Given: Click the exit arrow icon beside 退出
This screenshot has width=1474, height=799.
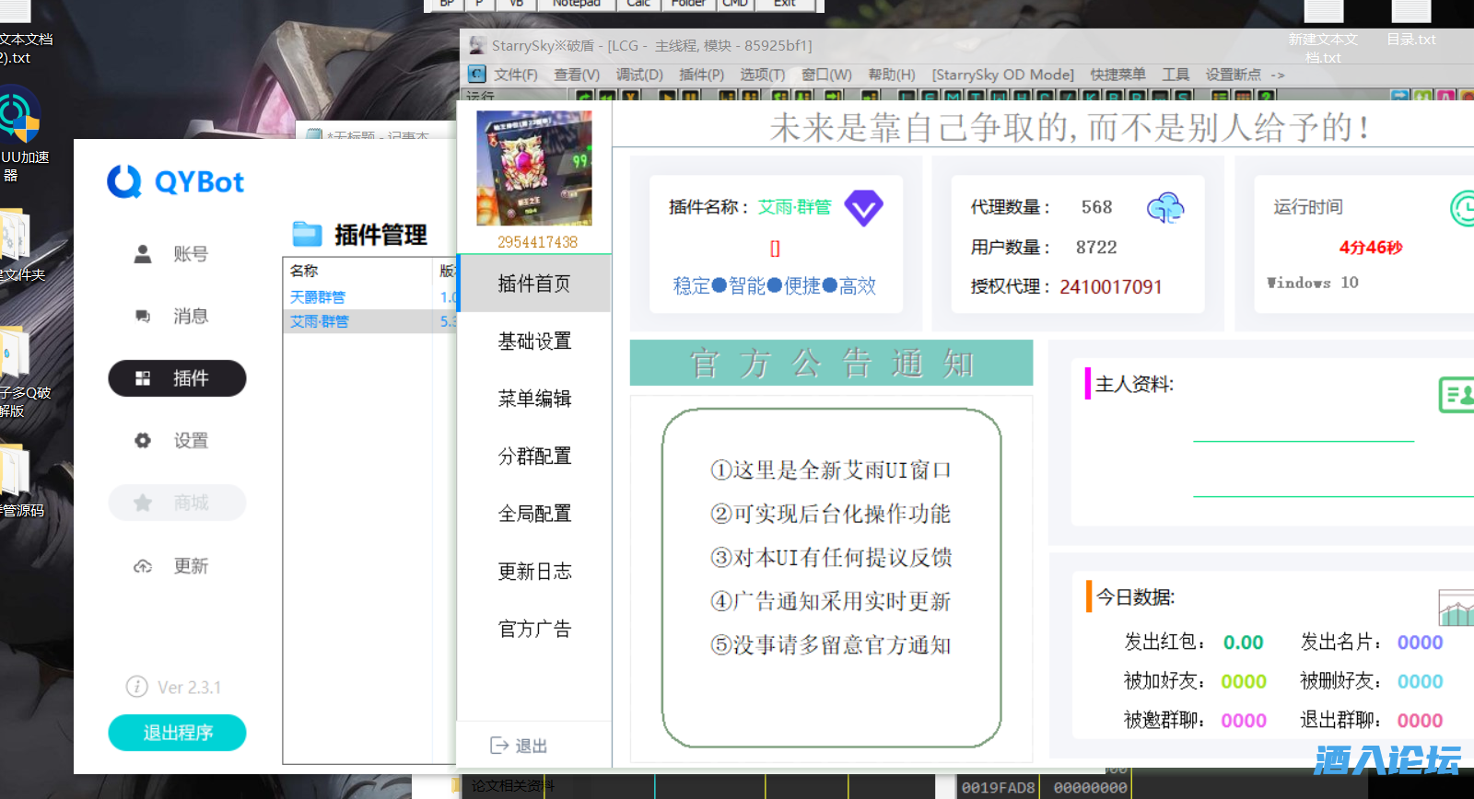Looking at the screenshot, I should click(499, 746).
